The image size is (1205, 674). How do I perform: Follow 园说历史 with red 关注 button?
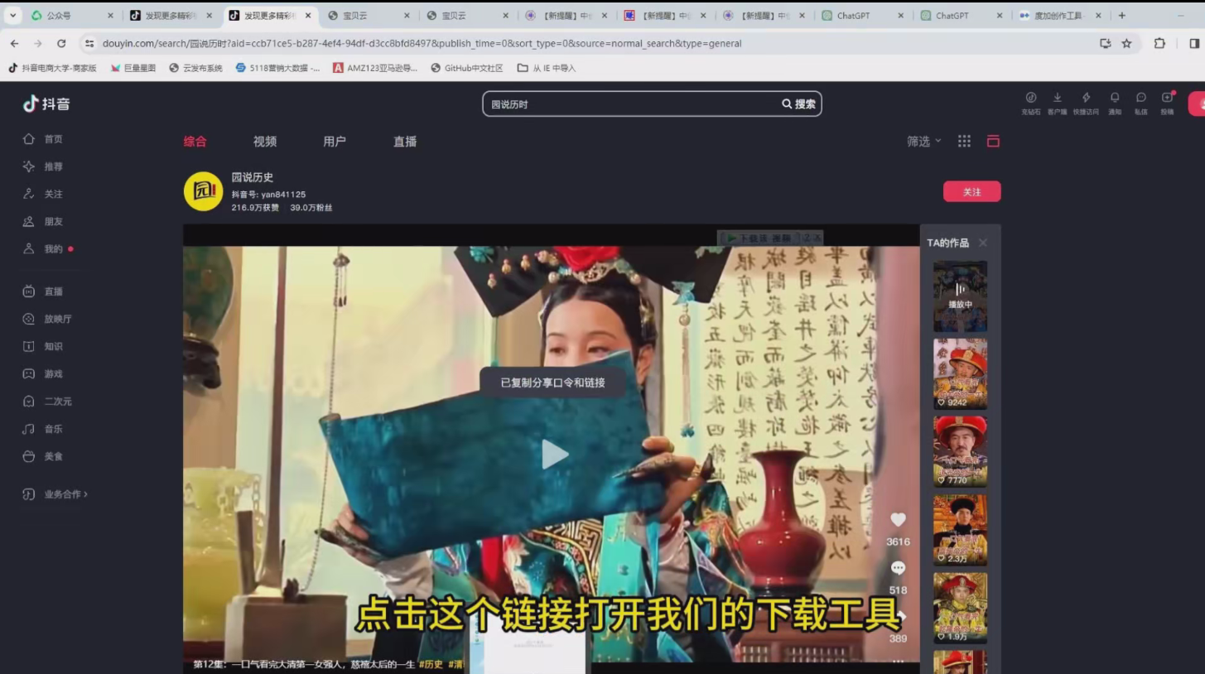pos(972,191)
